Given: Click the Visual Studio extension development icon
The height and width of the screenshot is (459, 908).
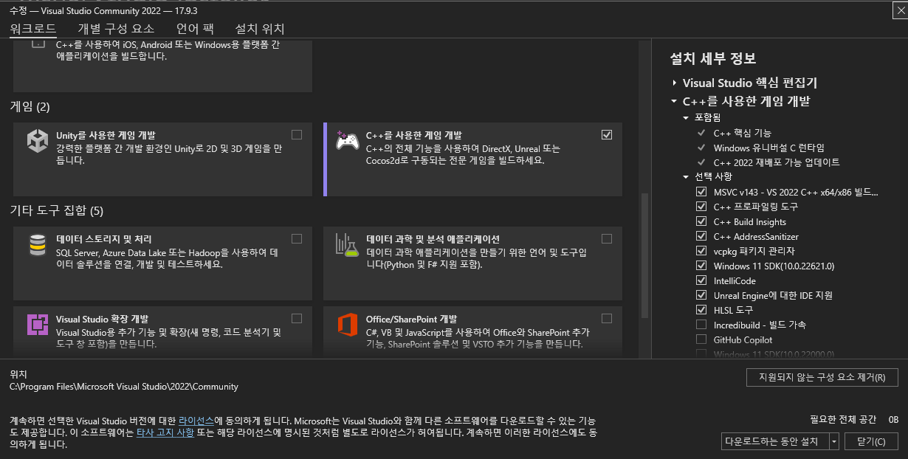Looking at the screenshot, I should pyautogui.click(x=38, y=325).
